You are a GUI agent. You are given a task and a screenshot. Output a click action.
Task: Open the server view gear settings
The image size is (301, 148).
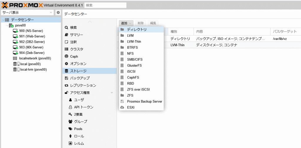(x=58, y=12)
